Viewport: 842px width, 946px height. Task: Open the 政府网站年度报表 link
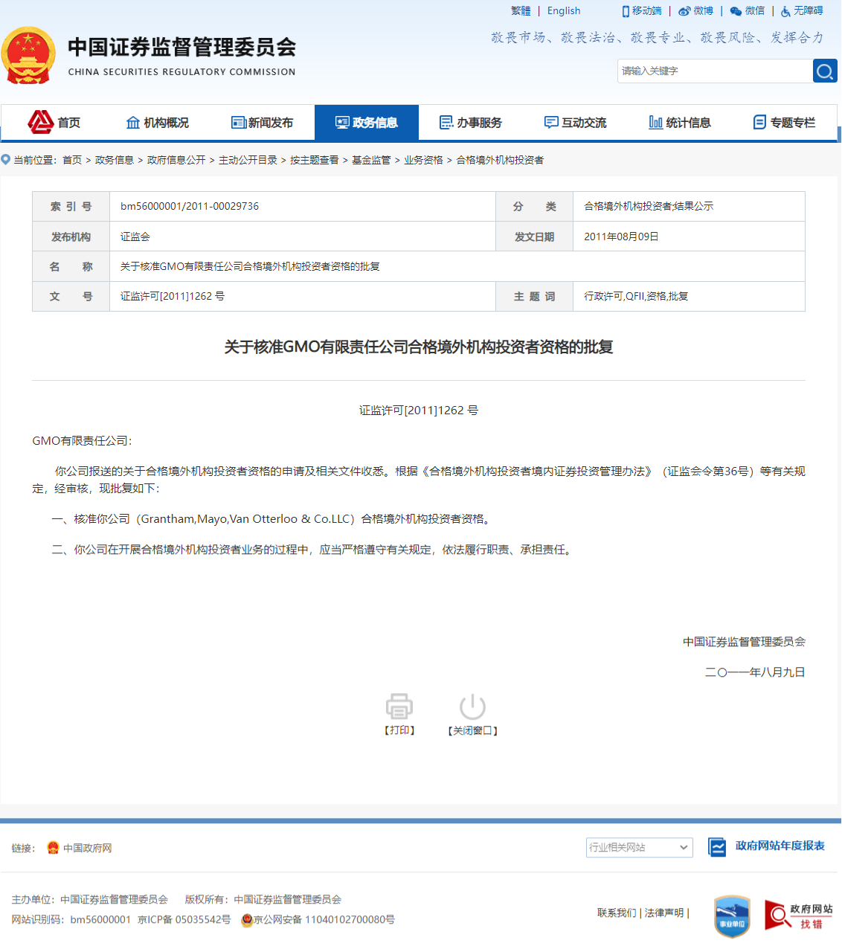[780, 846]
